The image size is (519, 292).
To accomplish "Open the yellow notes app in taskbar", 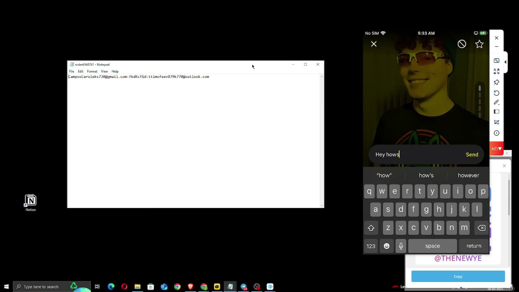I will (217, 287).
